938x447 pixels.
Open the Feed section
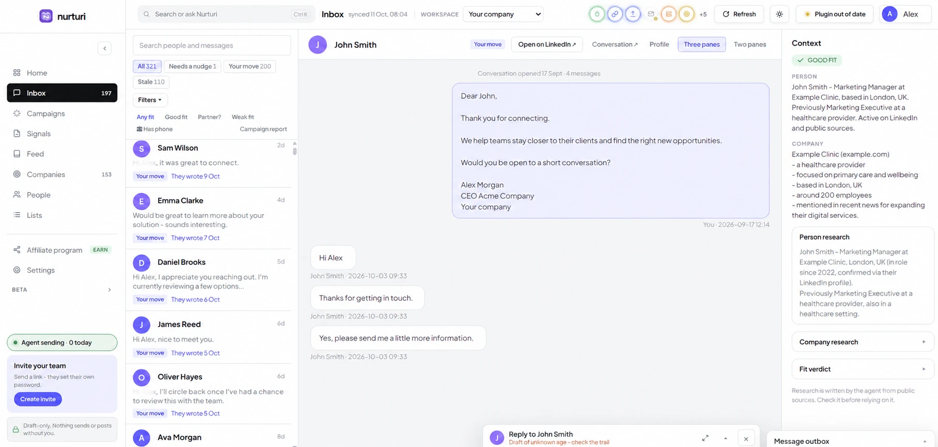pos(62,154)
